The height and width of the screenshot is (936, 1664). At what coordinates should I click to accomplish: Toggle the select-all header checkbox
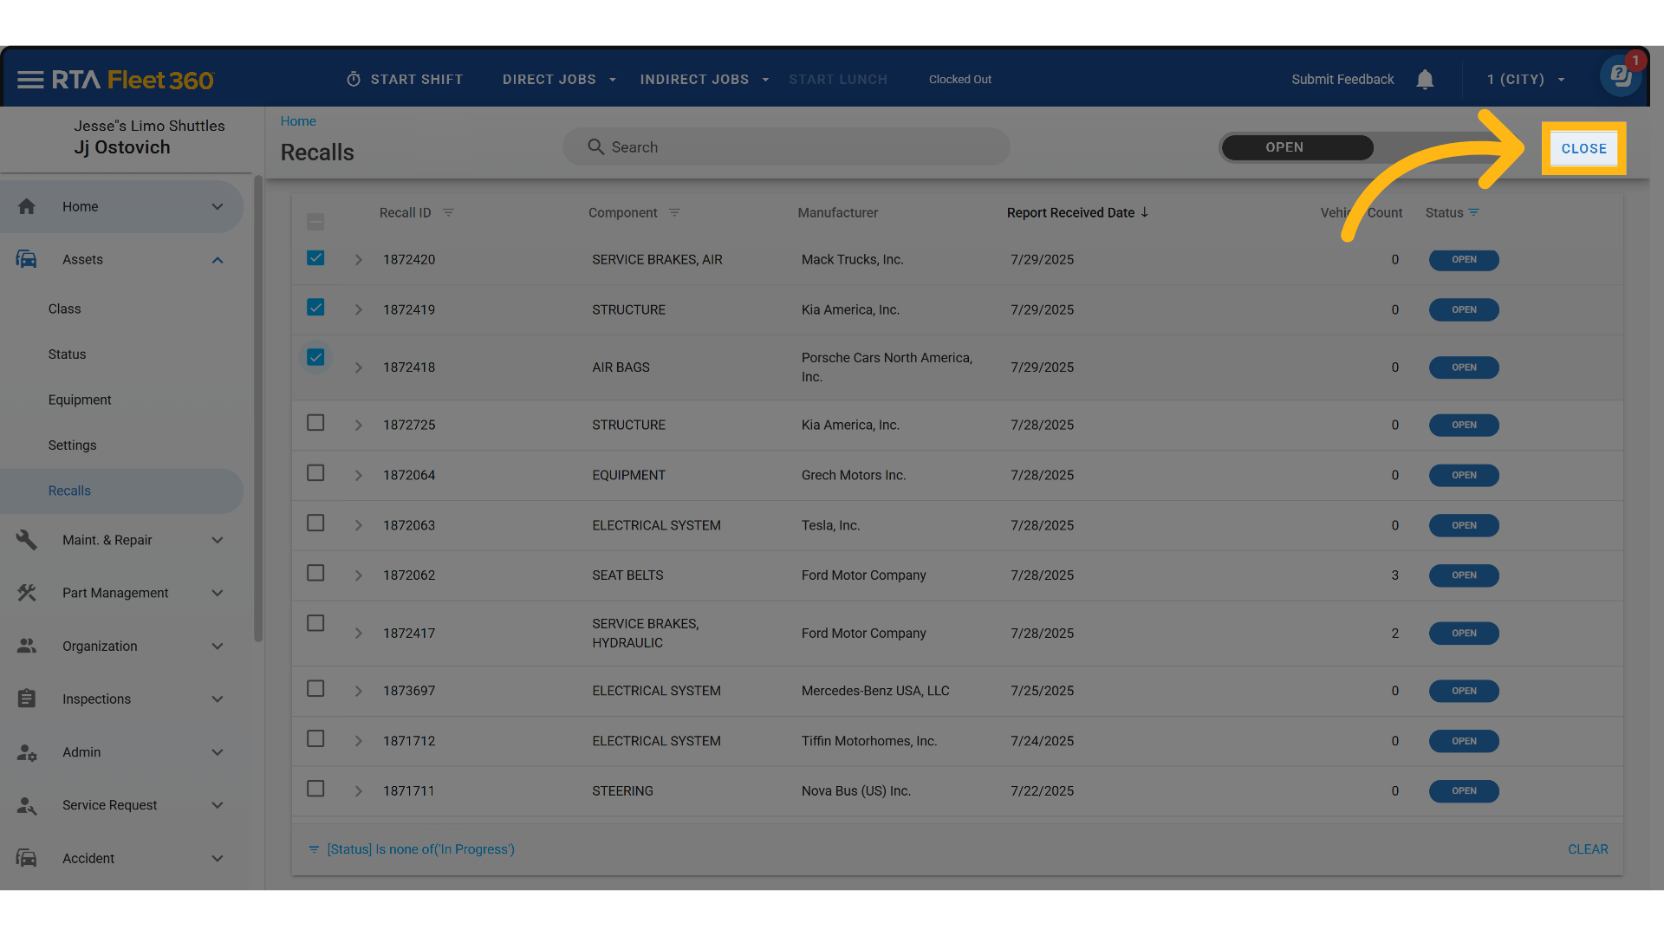click(315, 222)
